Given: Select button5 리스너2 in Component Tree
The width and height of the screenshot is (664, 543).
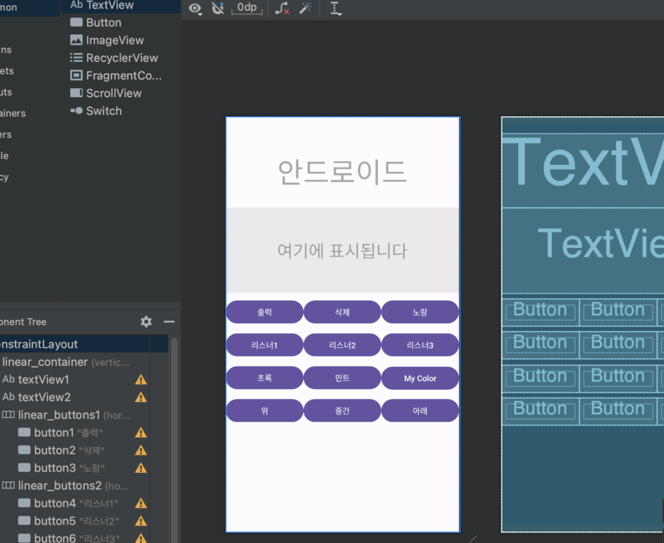Looking at the screenshot, I should point(75,521).
